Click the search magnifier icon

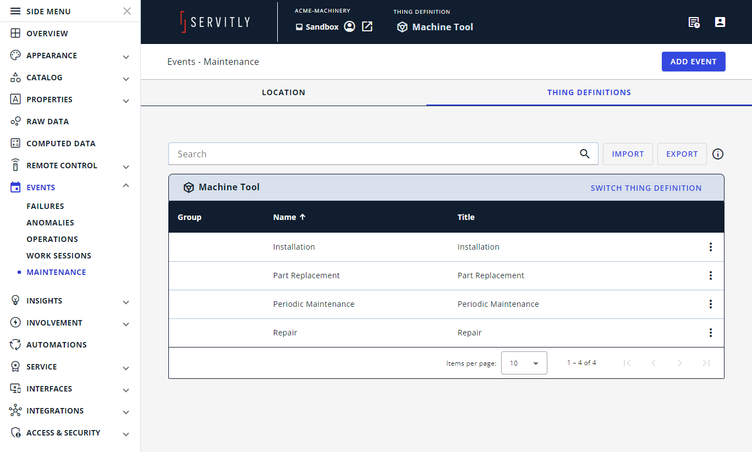(585, 154)
